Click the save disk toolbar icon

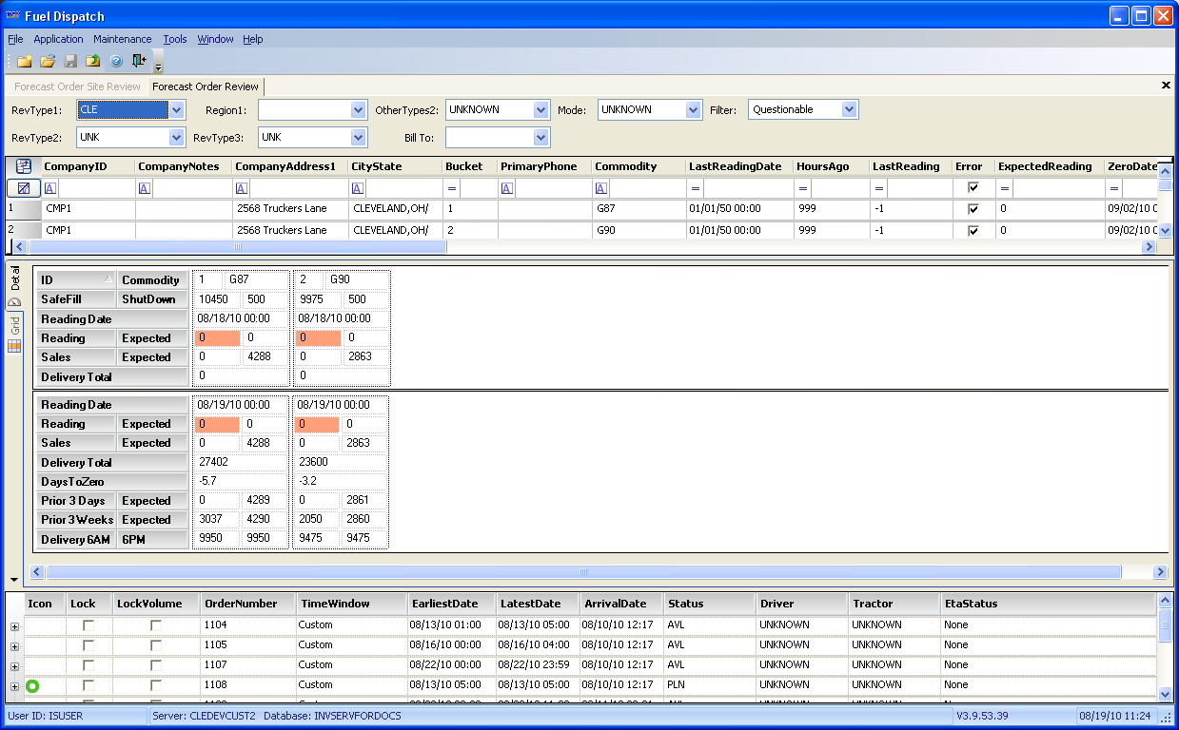point(70,62)
